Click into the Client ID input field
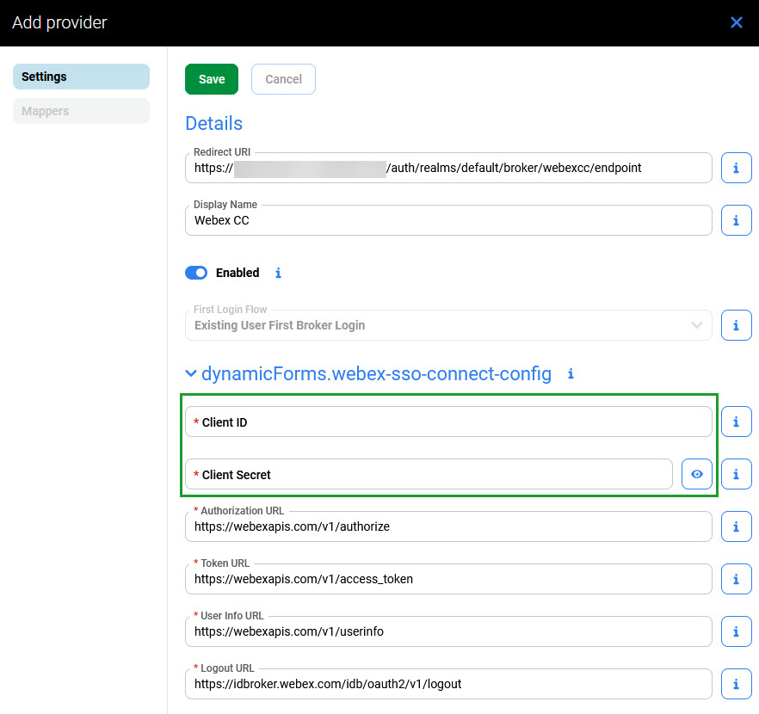759x714 pixels. click(447, 422)
